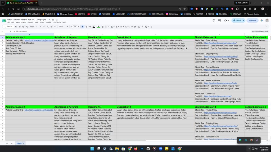The image size is (271, 152).
Task: Click the move to folder icon
Action: (53, 20)
